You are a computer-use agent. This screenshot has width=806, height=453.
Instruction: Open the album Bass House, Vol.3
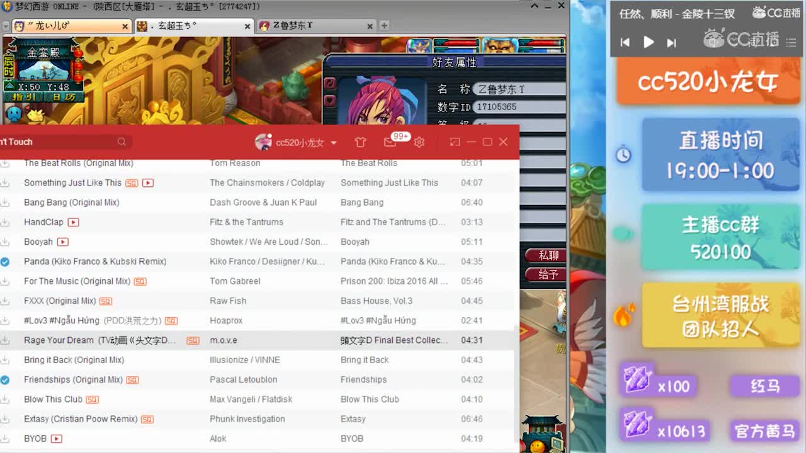pyautogui.click(x=377, y=301)
